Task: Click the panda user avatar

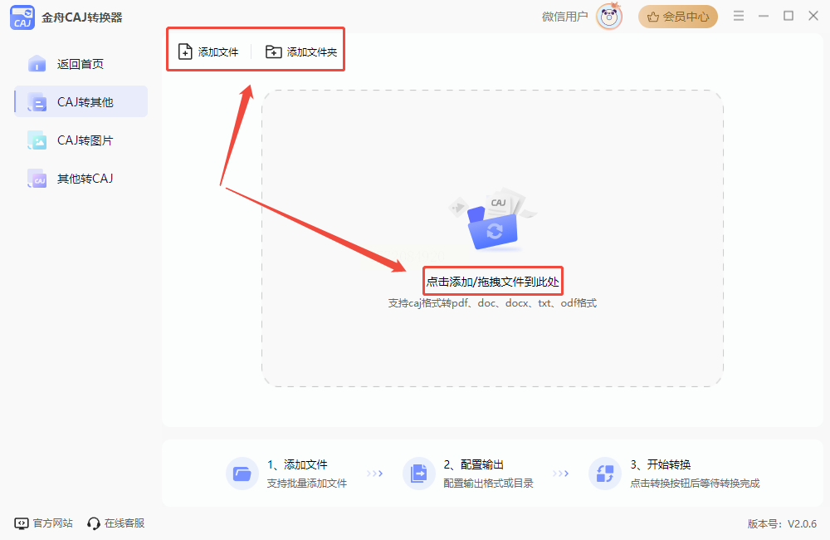Action: [x=609, y=17]
